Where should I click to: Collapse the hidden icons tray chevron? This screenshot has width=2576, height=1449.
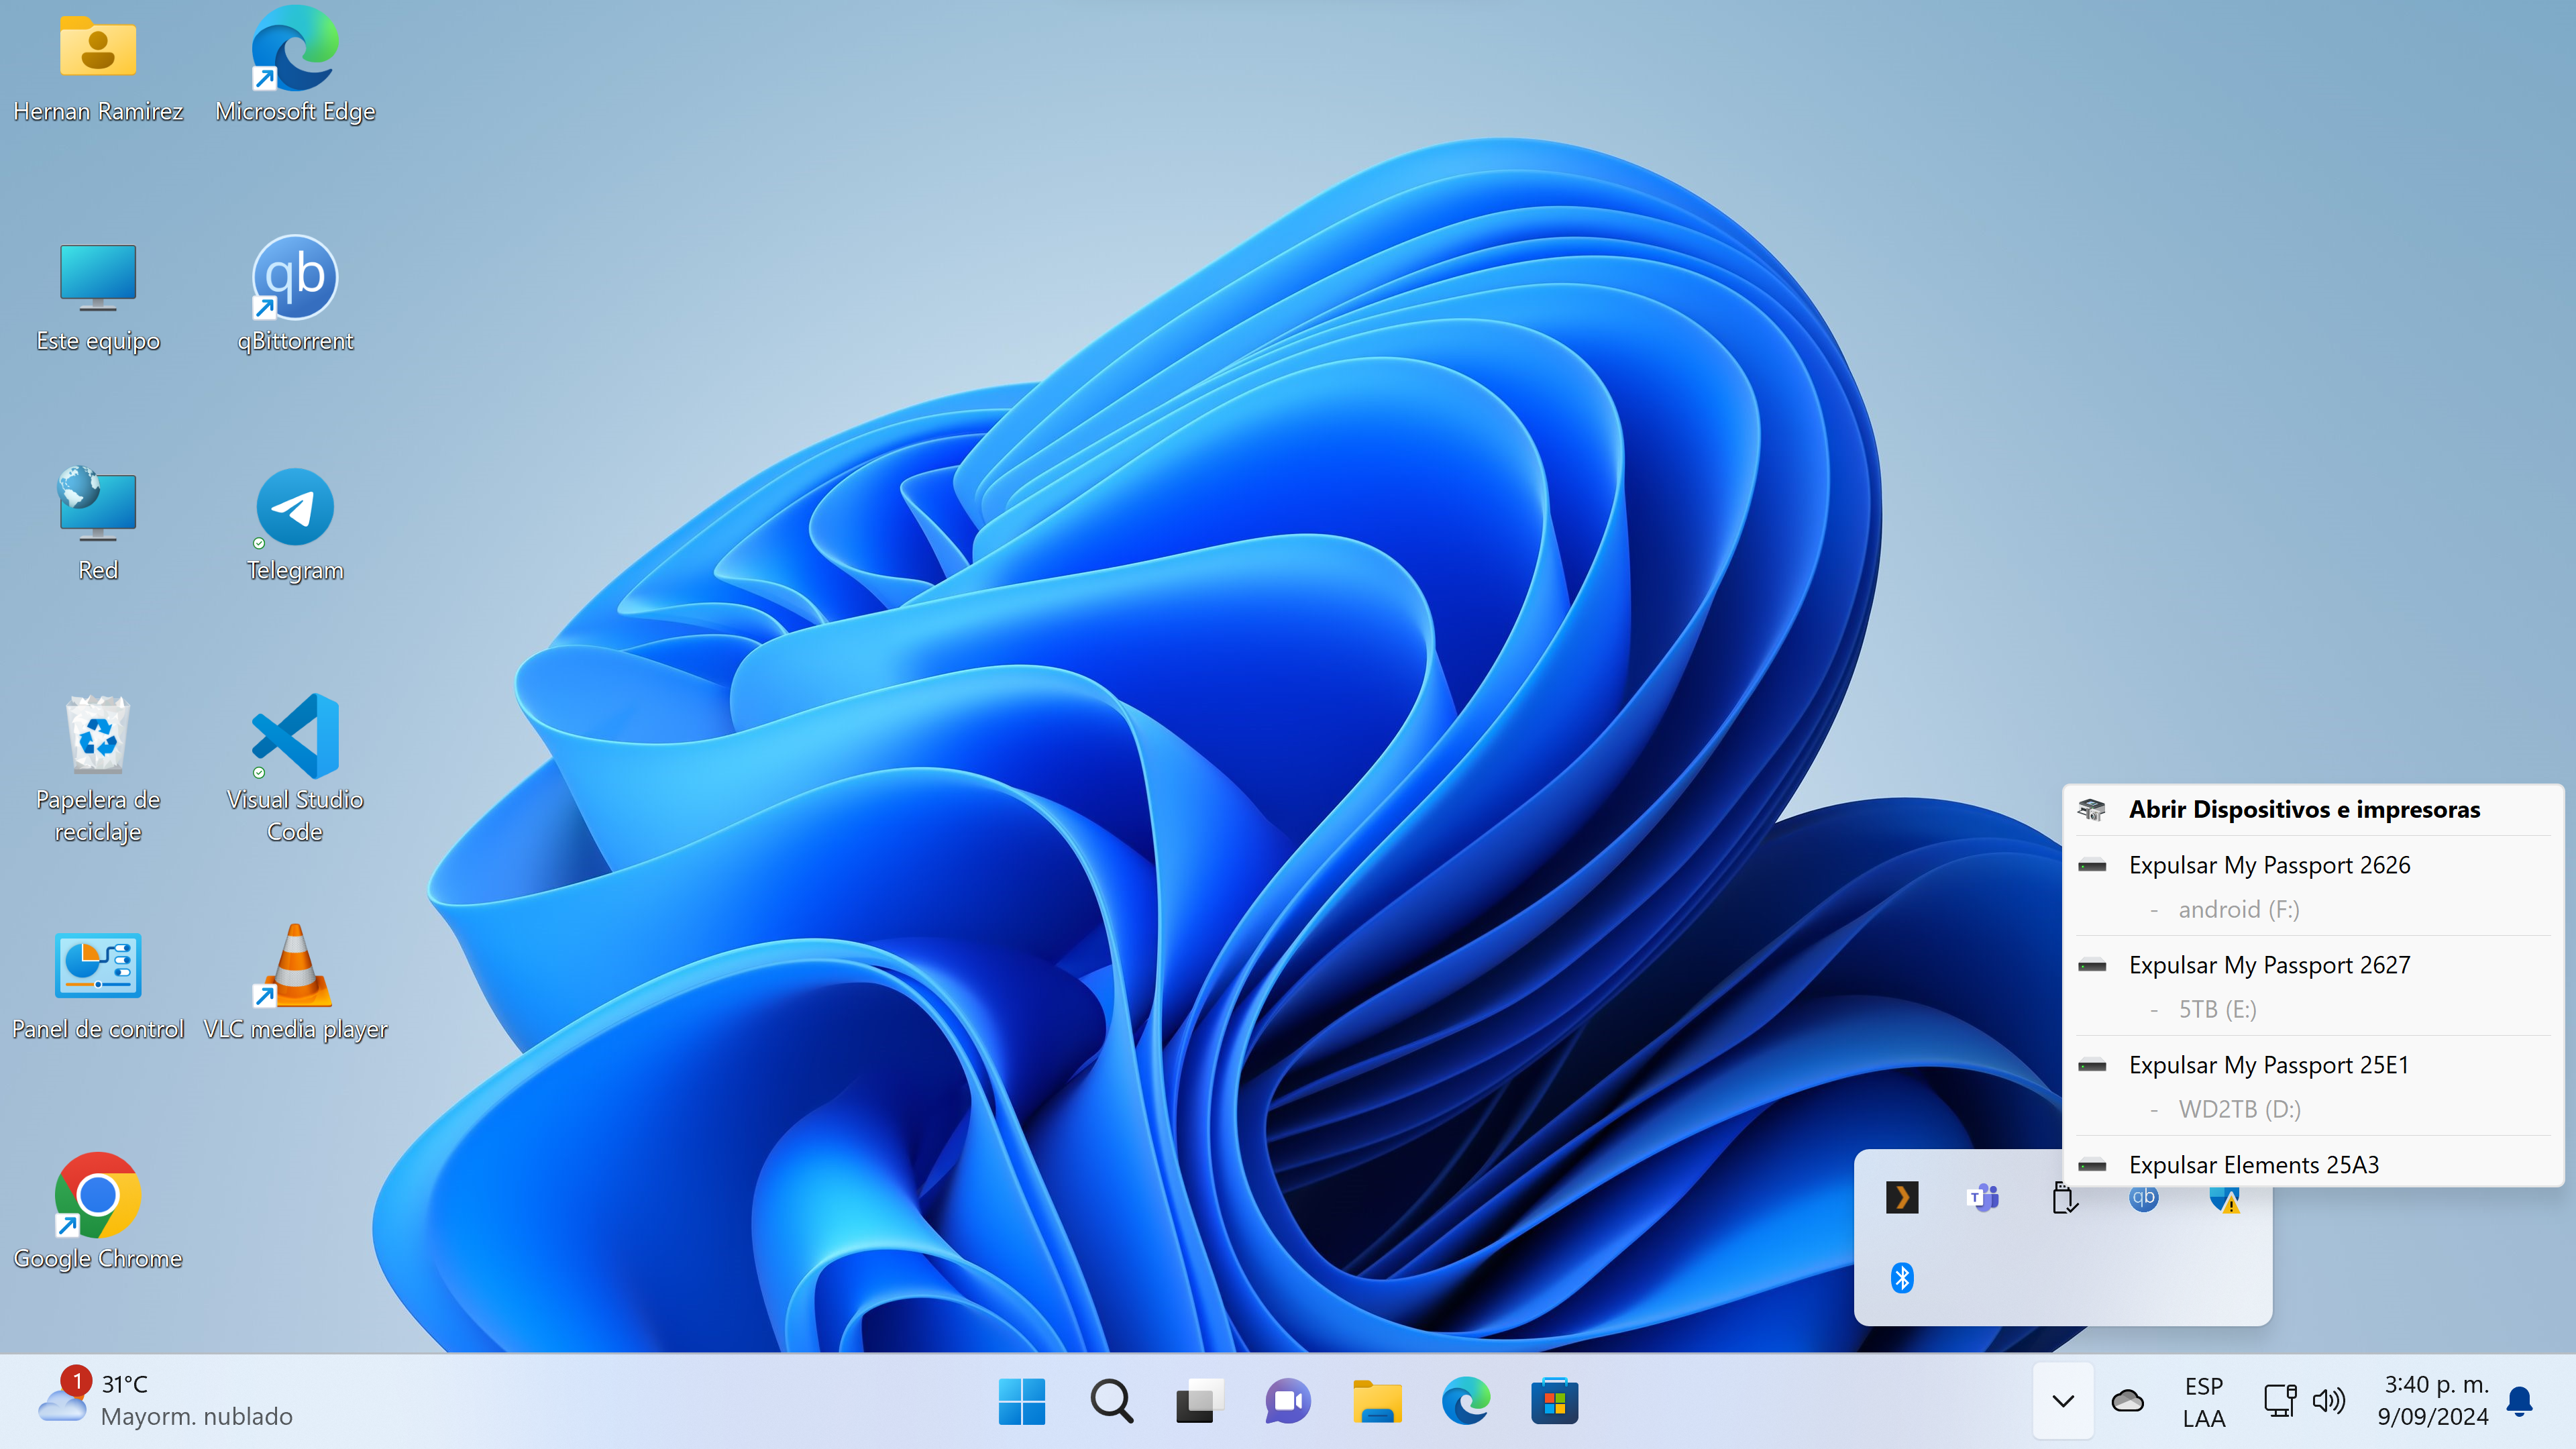pos(2063,1401)
